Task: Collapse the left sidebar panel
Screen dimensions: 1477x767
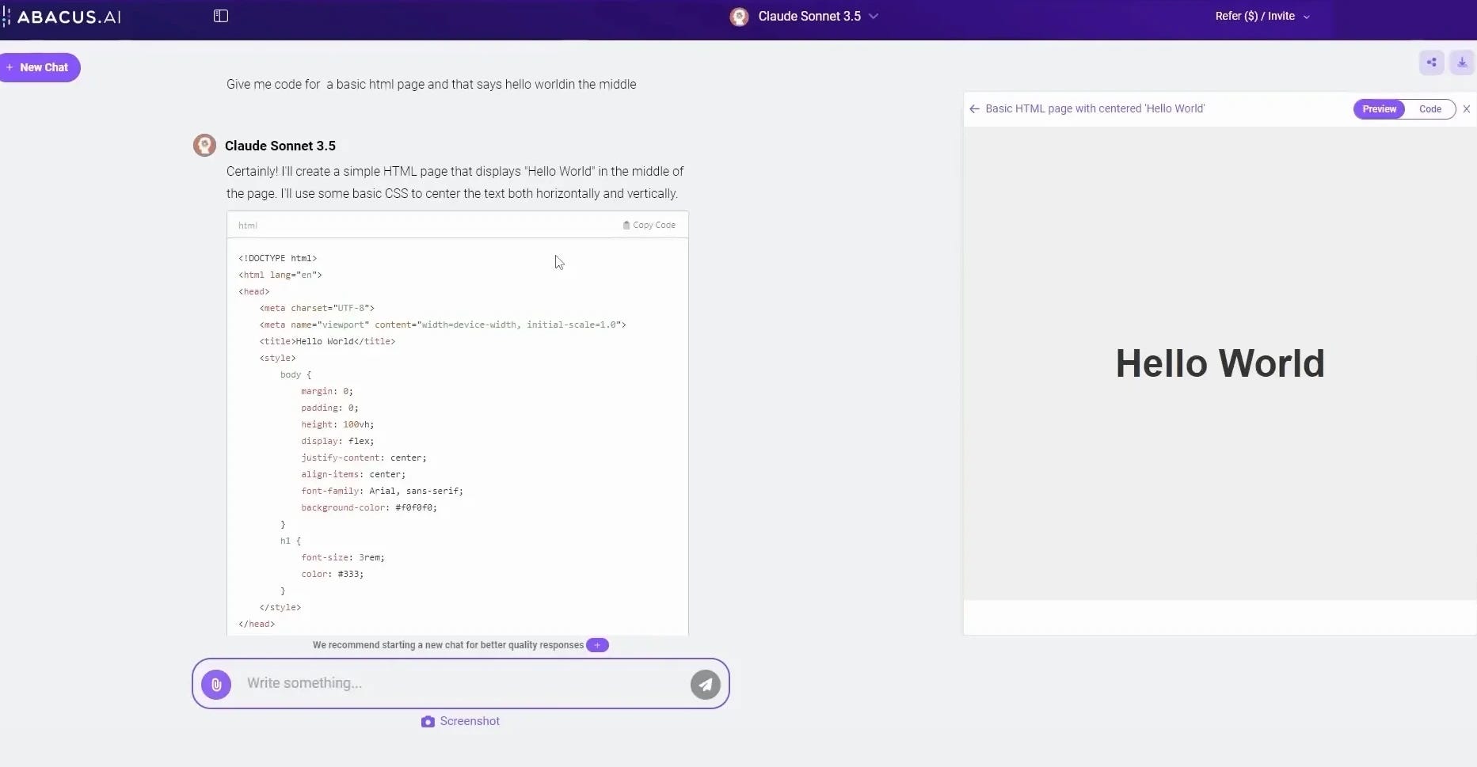Action: [219, 16]
